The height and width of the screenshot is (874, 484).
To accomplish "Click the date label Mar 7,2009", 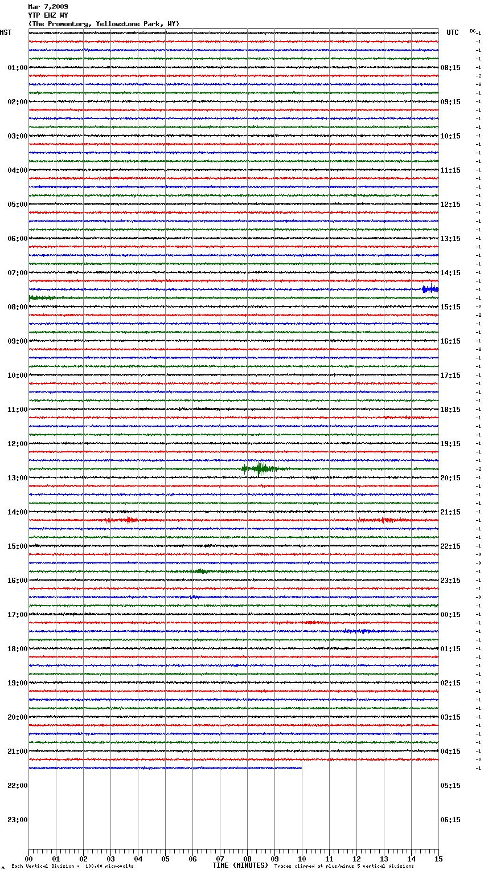I will (48, 7).
